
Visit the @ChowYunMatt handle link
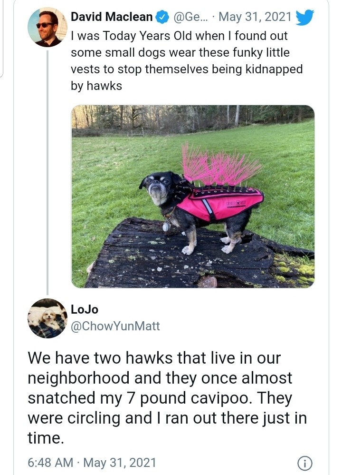tap(115, 326)
